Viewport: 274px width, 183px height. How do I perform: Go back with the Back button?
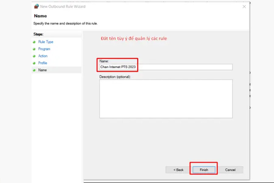(x=178, y=170)
